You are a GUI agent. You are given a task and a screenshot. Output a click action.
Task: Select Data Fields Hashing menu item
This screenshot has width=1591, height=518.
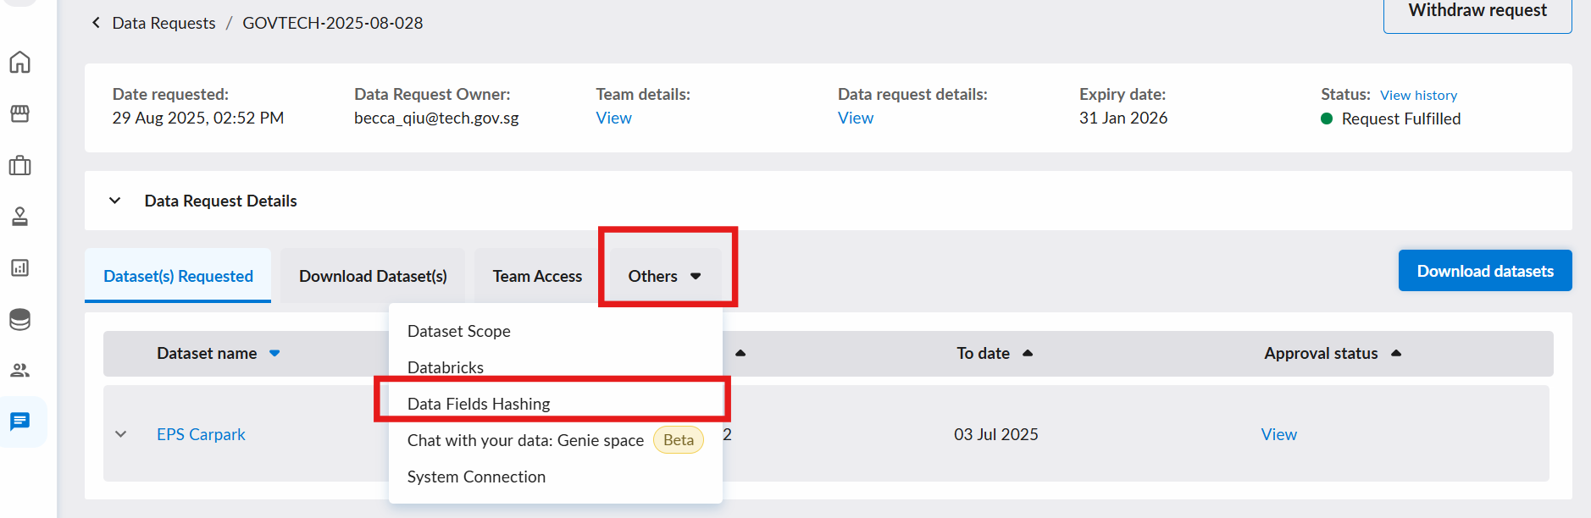click(556, 404)
